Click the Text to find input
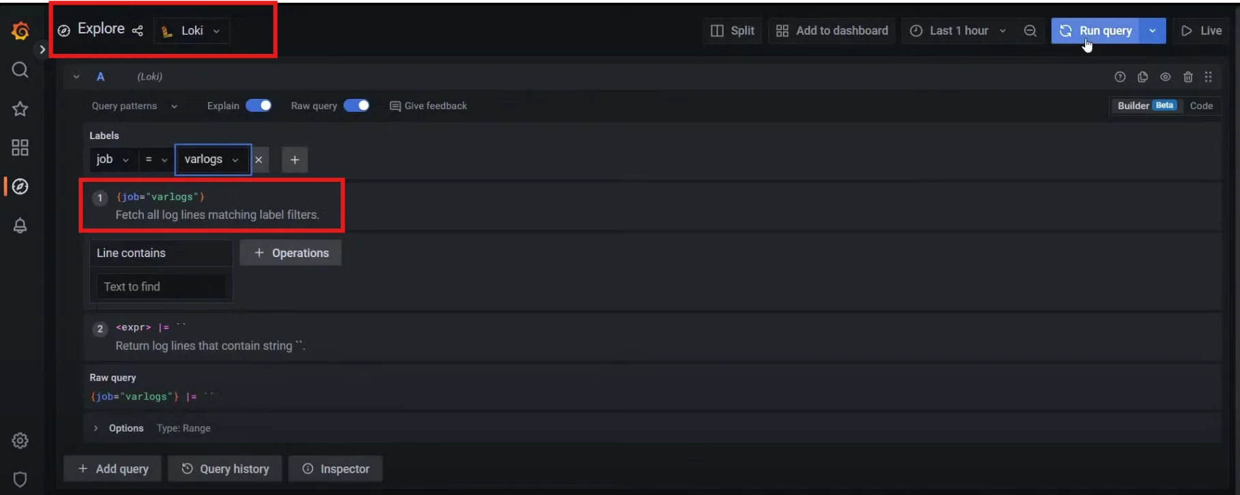The width and height of the screenshot is (1240, 495). click(161, 287)
